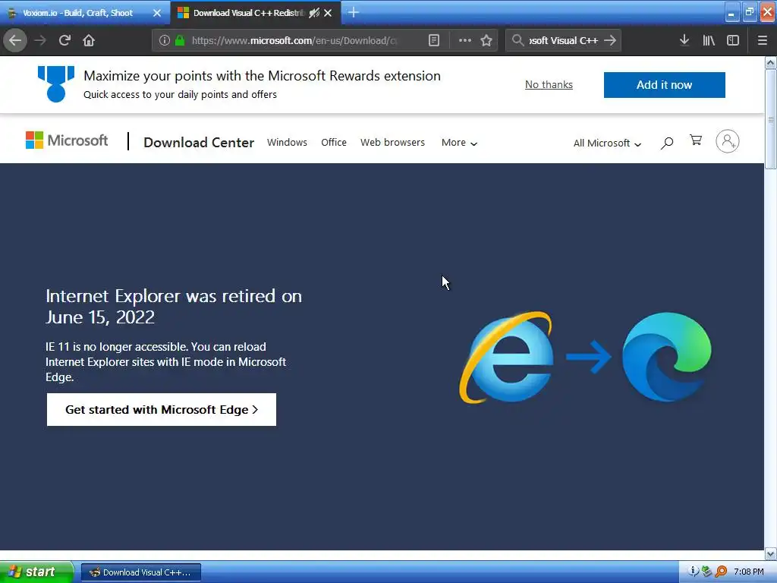Open the Web browsers nav link
The height and width of the screenshot is (583, 777).
[392, 142]
